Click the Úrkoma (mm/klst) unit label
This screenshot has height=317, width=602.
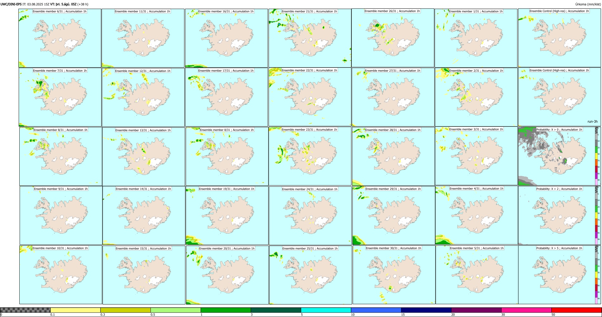tap(588, 4)
